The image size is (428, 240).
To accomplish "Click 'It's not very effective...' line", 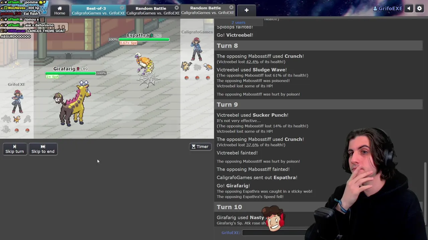I will click(238, 121).
